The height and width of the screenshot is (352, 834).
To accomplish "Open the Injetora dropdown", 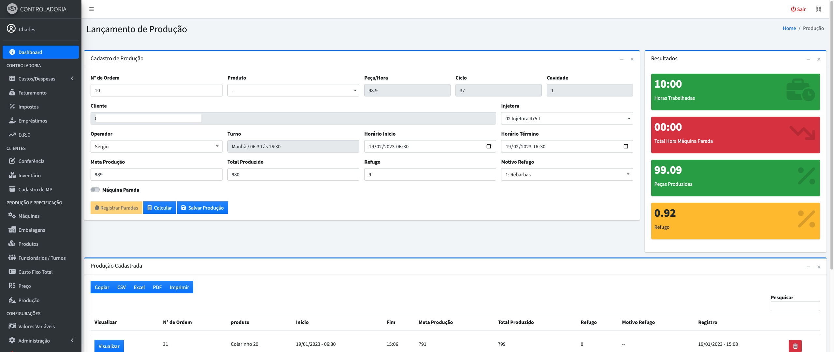I will coord(567,118).
